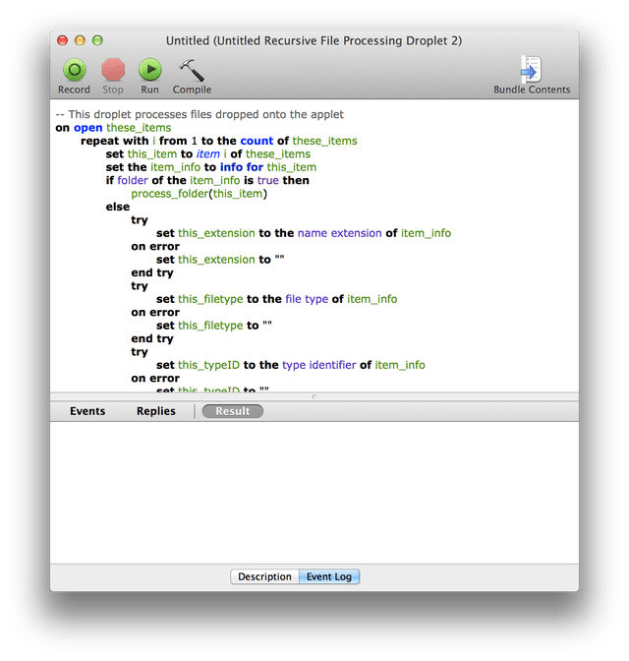Click the green Record button icon
This screenshot has height=661, width=629.
point(74,70)
